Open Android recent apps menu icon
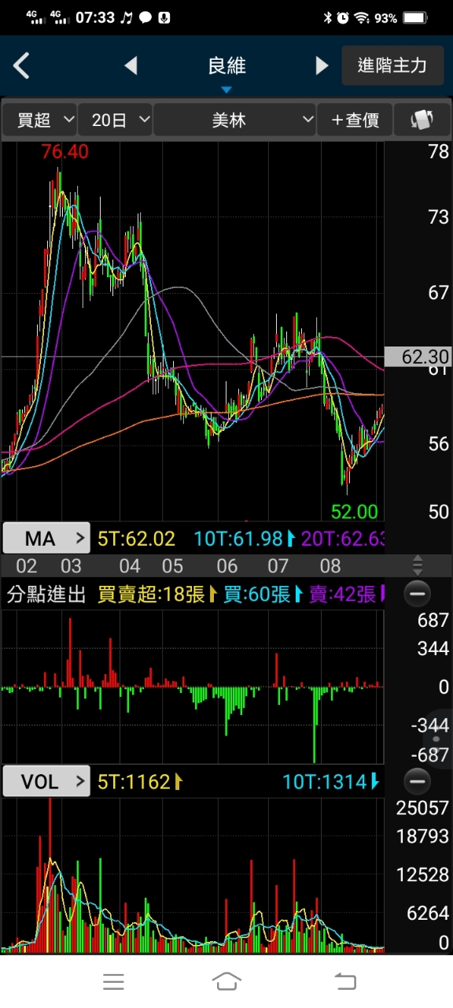Image resolution: width=453 pixels, height=1008 pixels. tap(114, 981)
